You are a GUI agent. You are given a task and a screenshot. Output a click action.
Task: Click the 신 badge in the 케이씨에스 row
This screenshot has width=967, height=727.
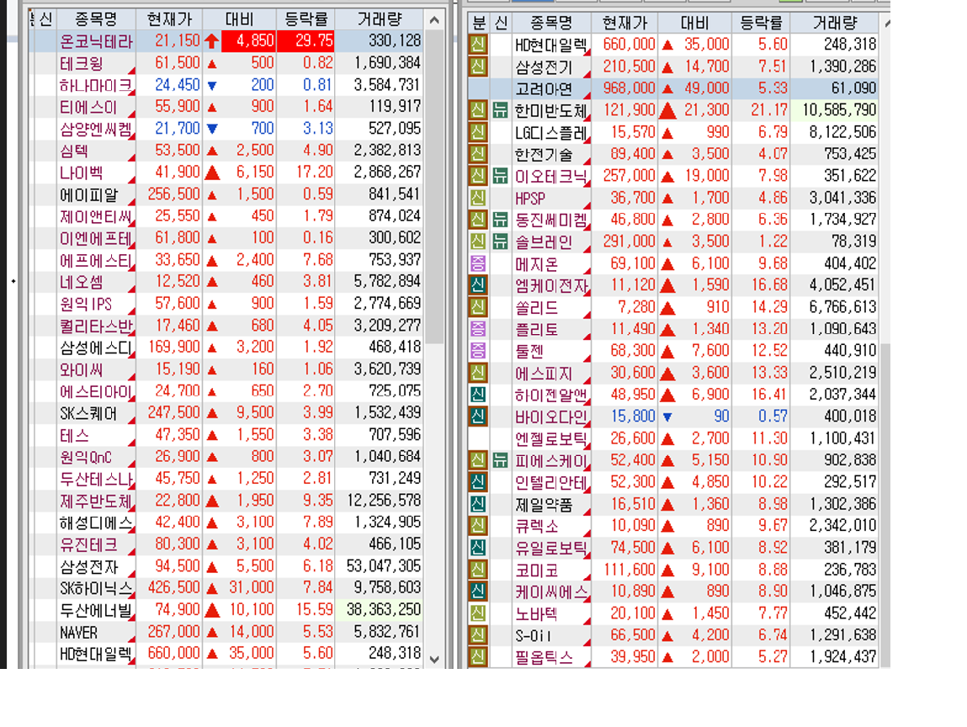478,592
